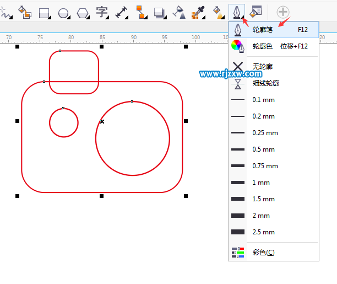Click the Interactive Fill tool icon

coord(218,12)
